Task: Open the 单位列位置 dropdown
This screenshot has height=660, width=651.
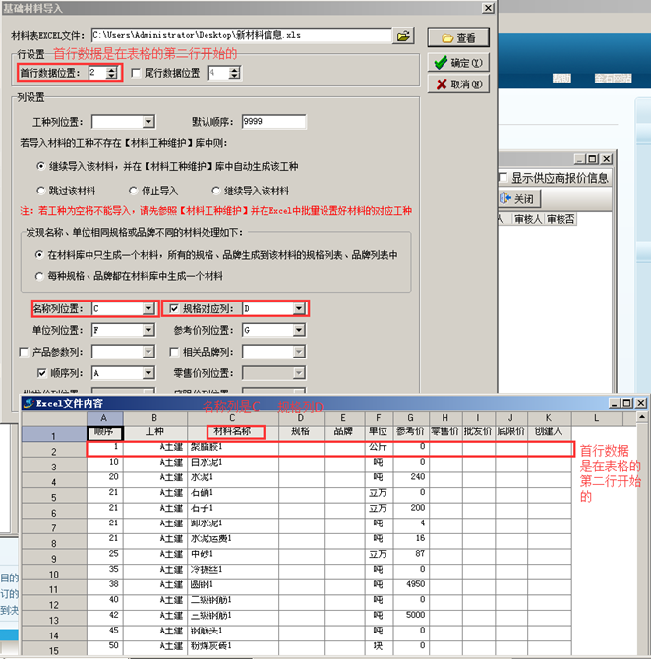Action: 148,330
